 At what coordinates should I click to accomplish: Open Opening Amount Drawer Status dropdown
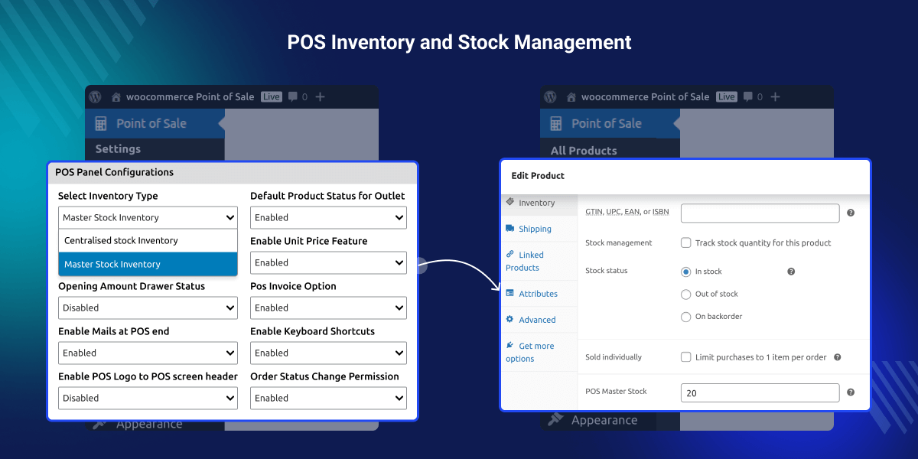(x=148, y=308)
